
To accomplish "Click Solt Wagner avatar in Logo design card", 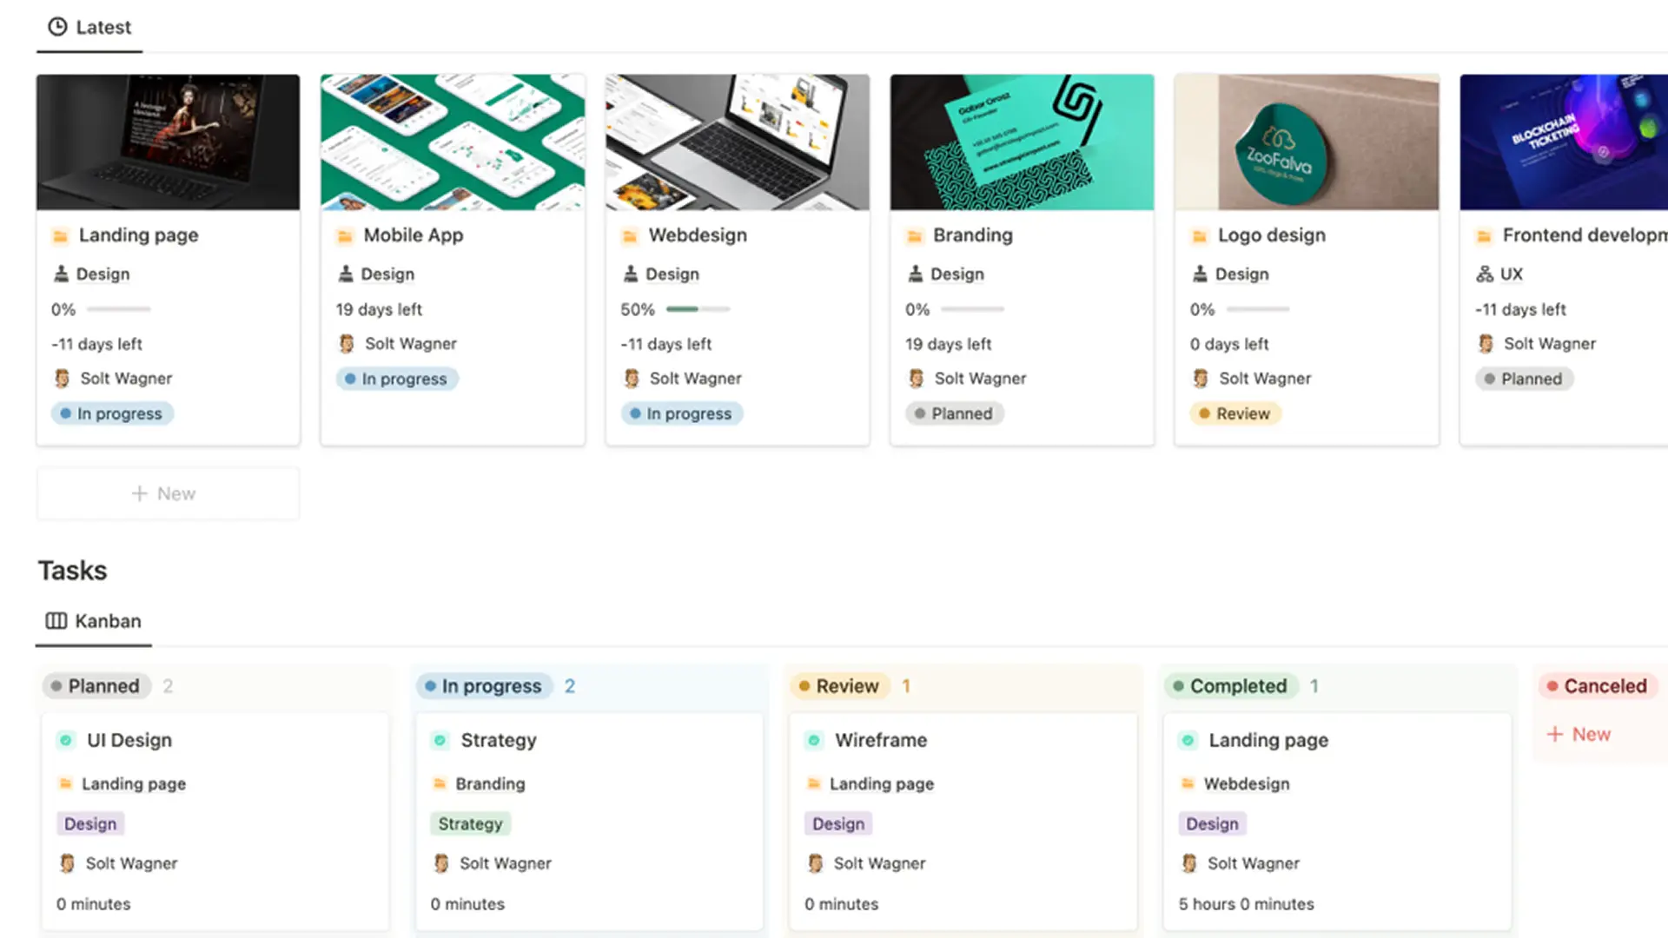I will point(1201,379).
